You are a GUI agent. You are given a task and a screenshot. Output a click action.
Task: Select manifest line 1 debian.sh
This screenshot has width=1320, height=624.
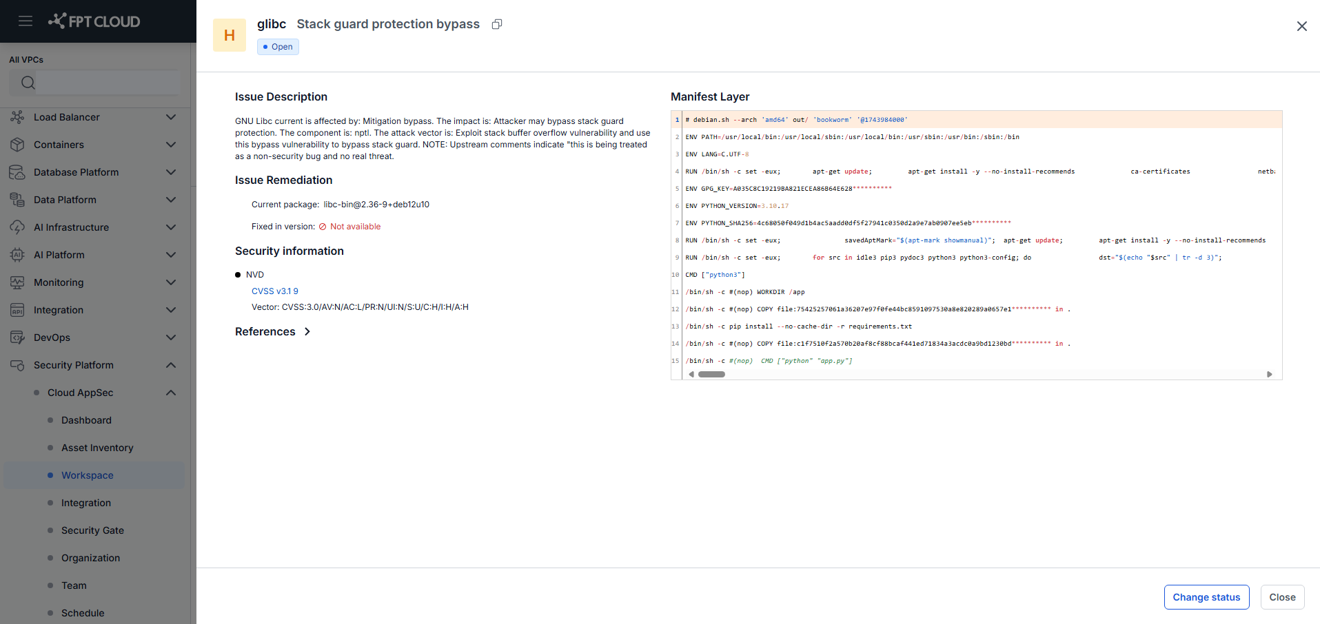[977, 120]
